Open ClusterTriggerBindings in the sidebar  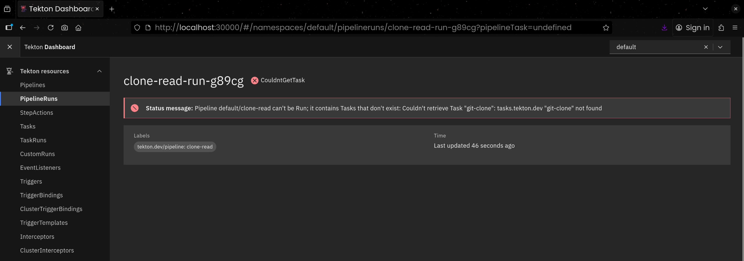(51, 209)
